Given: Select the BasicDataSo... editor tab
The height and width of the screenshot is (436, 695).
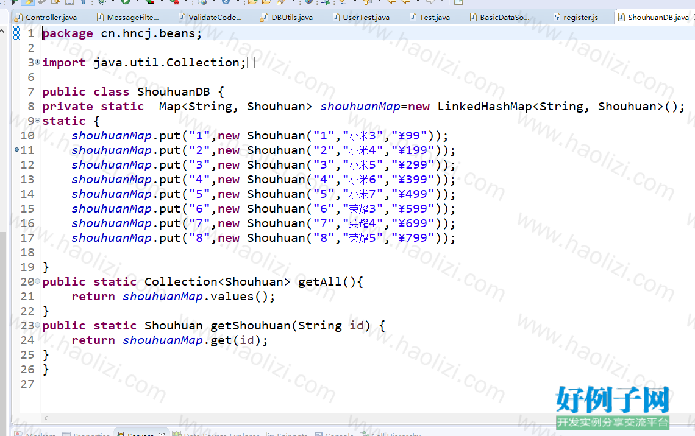Looking at the screenshot, I should pyautogui.click(x=500, y=17).
